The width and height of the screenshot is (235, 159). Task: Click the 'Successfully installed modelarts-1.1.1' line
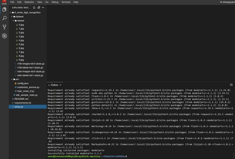click(75, 153)
